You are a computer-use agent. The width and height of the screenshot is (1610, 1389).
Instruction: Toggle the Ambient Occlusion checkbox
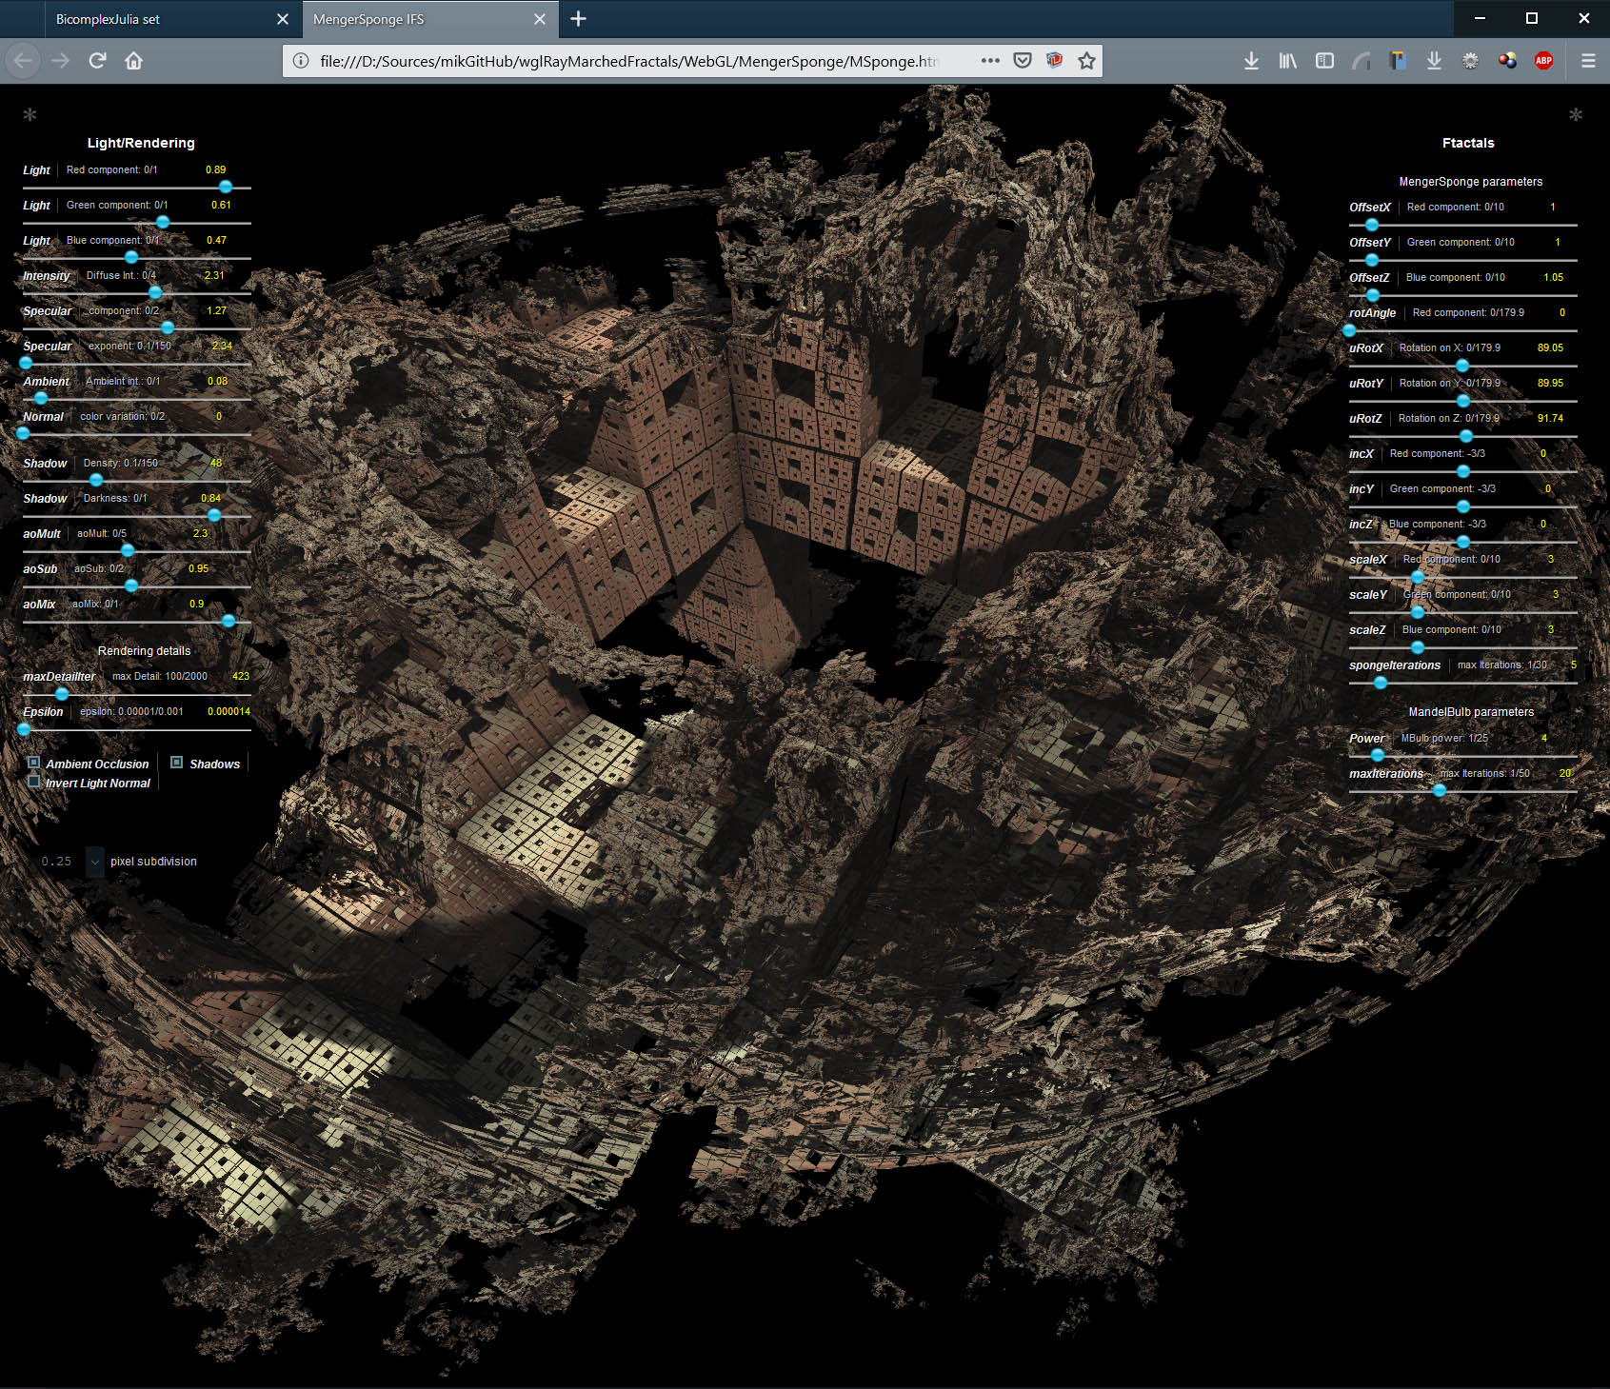pos(34,763)
